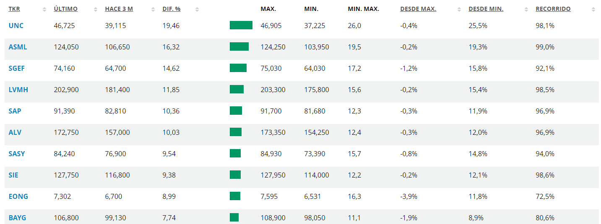Select the MAX. column header

(x=268, y=9)
